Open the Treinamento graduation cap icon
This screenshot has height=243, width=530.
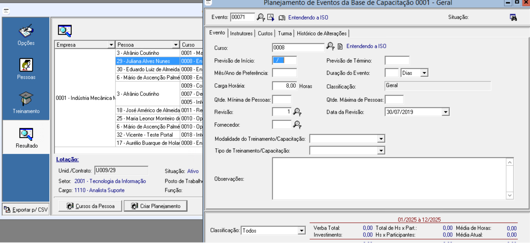[26, 99]
